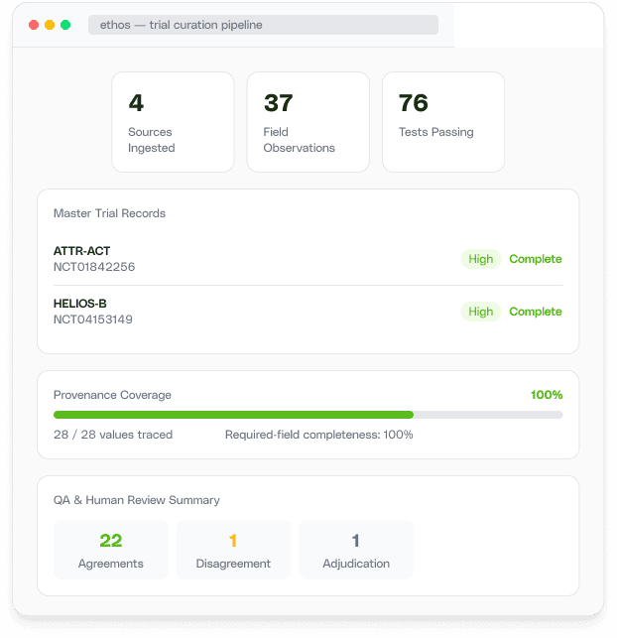This screenshot has width=617, height=638.
Task: Open the Tests Passing stat card
Action: pyautogui.click(x=443, y=122)
